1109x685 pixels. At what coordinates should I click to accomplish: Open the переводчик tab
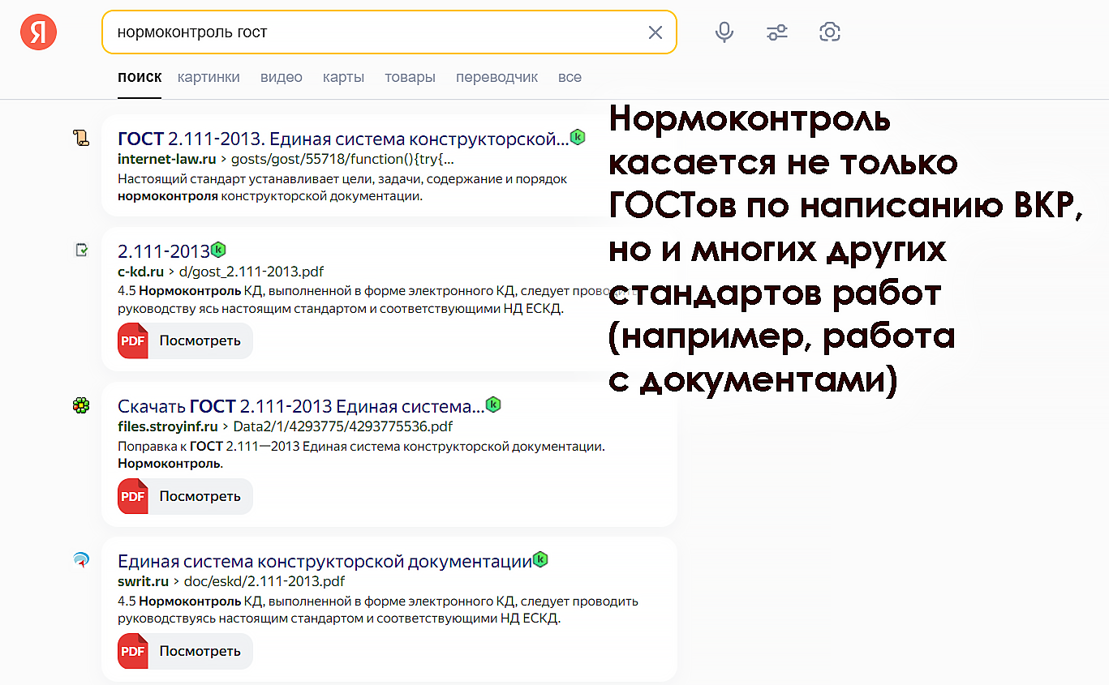496,77
